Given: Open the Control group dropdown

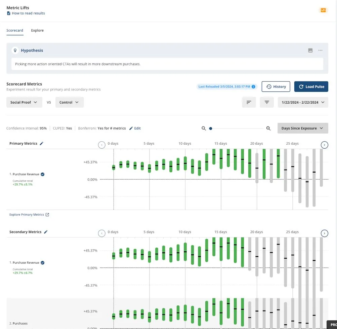Looking at the screenshot, I should pos(70,102).
